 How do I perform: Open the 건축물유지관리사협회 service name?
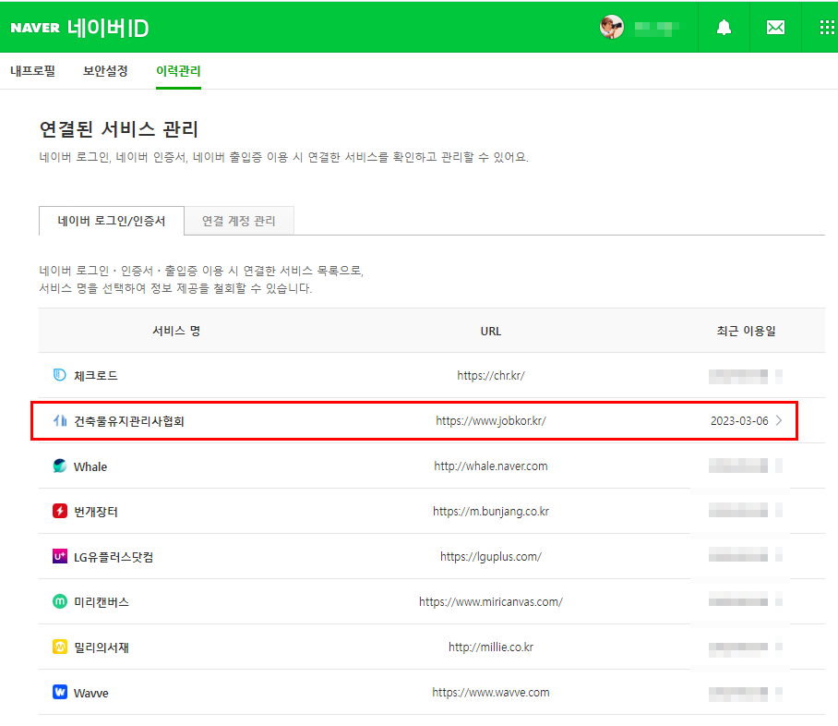[129, 421]
